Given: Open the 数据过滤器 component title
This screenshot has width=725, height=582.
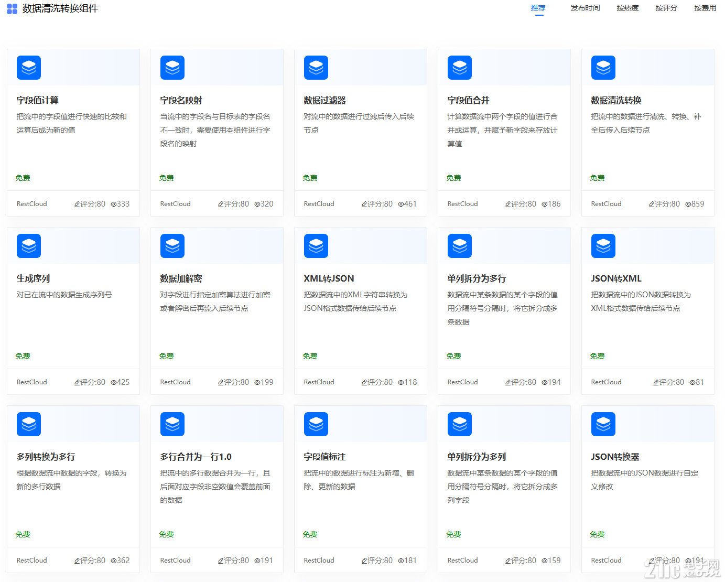Looking at the screenshot, I should pos(324,100).
